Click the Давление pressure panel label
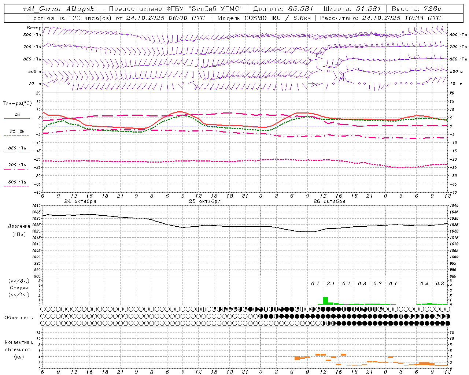469x375 pixels. point(19,226)
